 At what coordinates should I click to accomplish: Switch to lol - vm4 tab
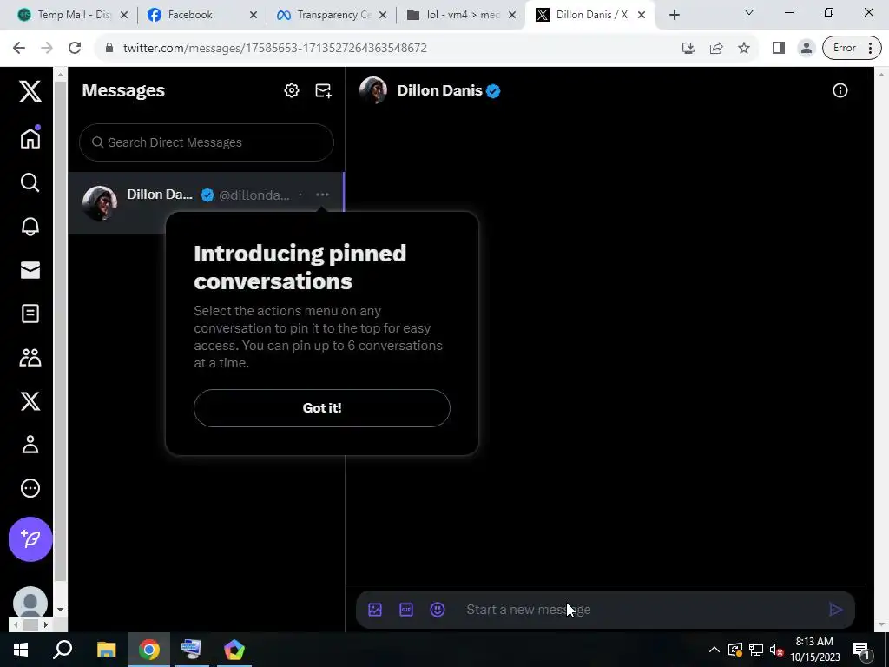pos(460,15)
